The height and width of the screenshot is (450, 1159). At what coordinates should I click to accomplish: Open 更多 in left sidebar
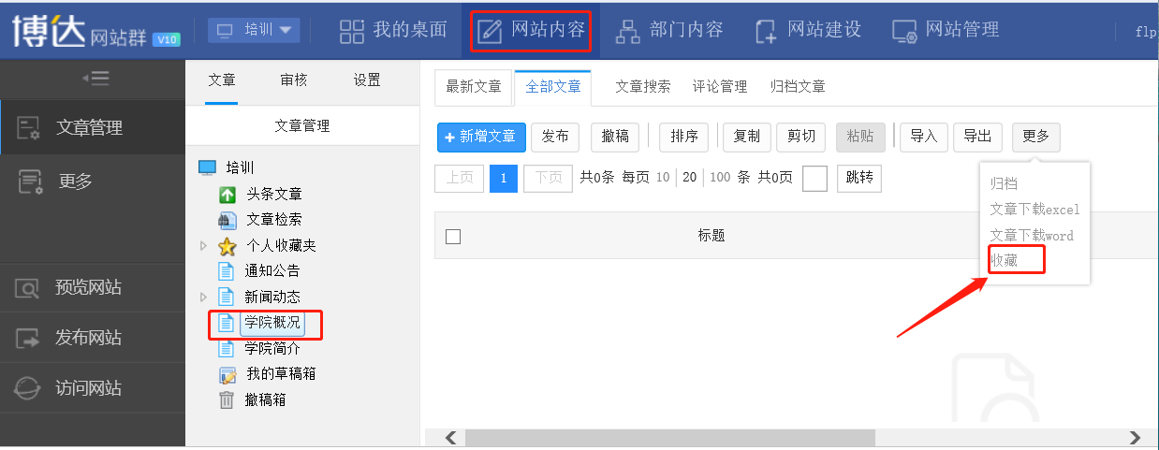[x=93, y=181]
